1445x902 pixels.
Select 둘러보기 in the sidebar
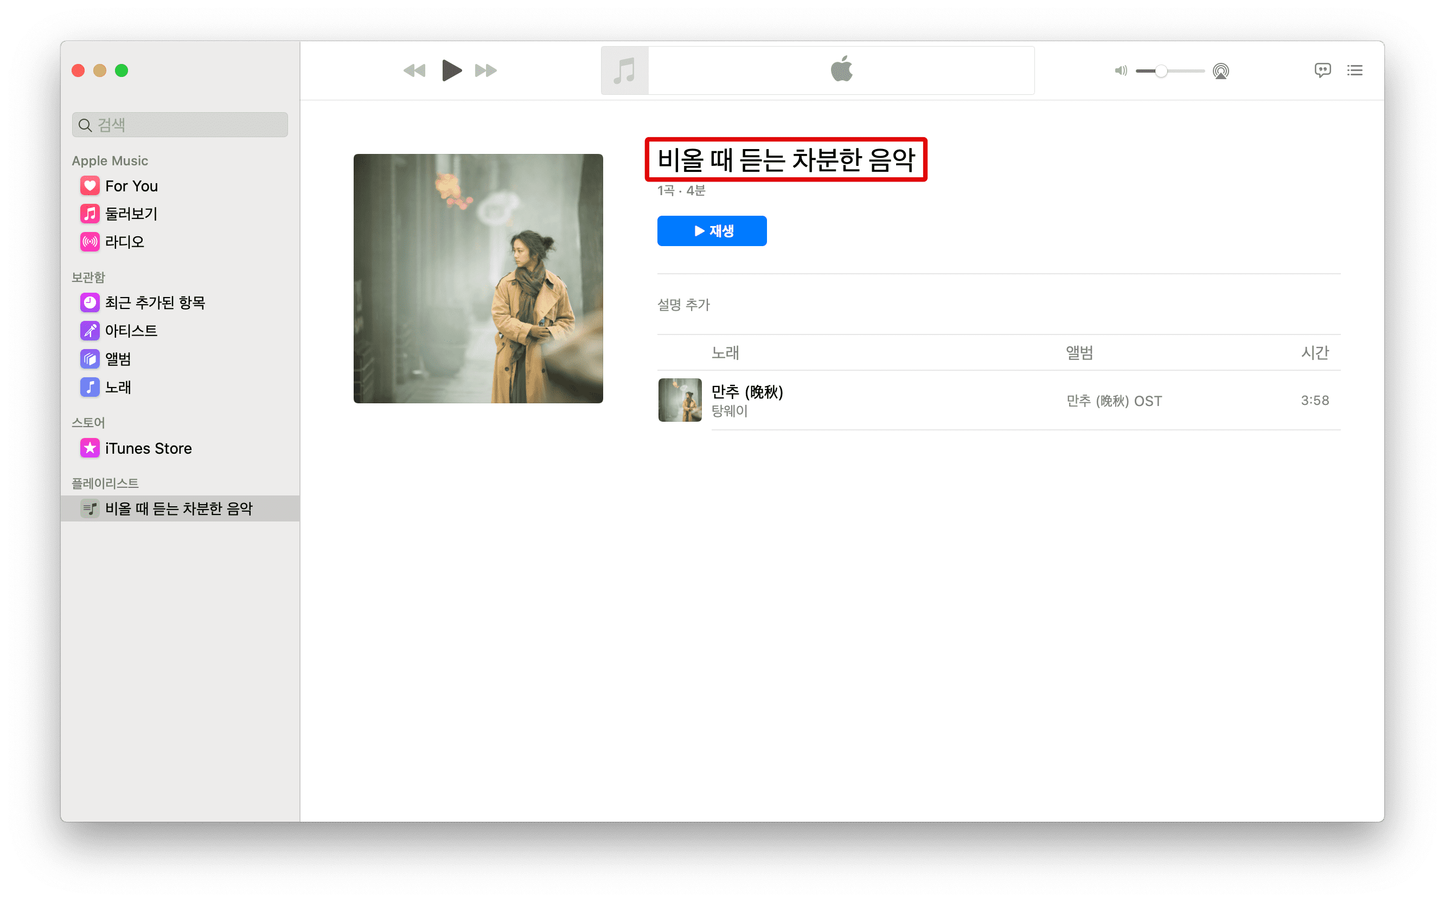pyautogui.click(x=131, y=214)
